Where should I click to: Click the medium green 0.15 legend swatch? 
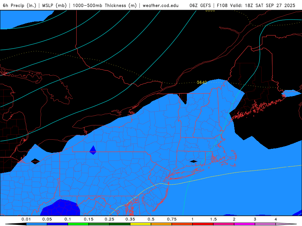pos(99,224)
